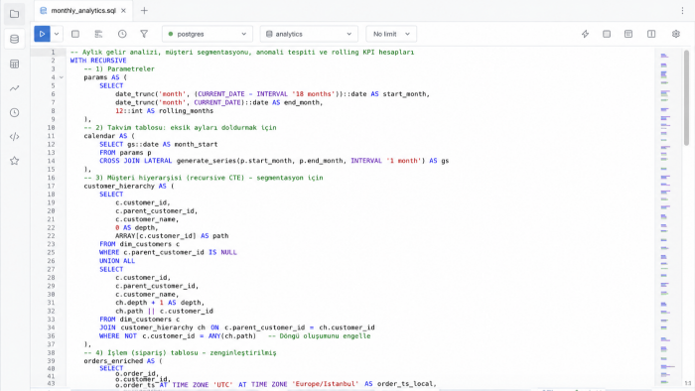The image size is (695, 391).
Task: Open the files folder sidebar icon
Action: [14, 14]
